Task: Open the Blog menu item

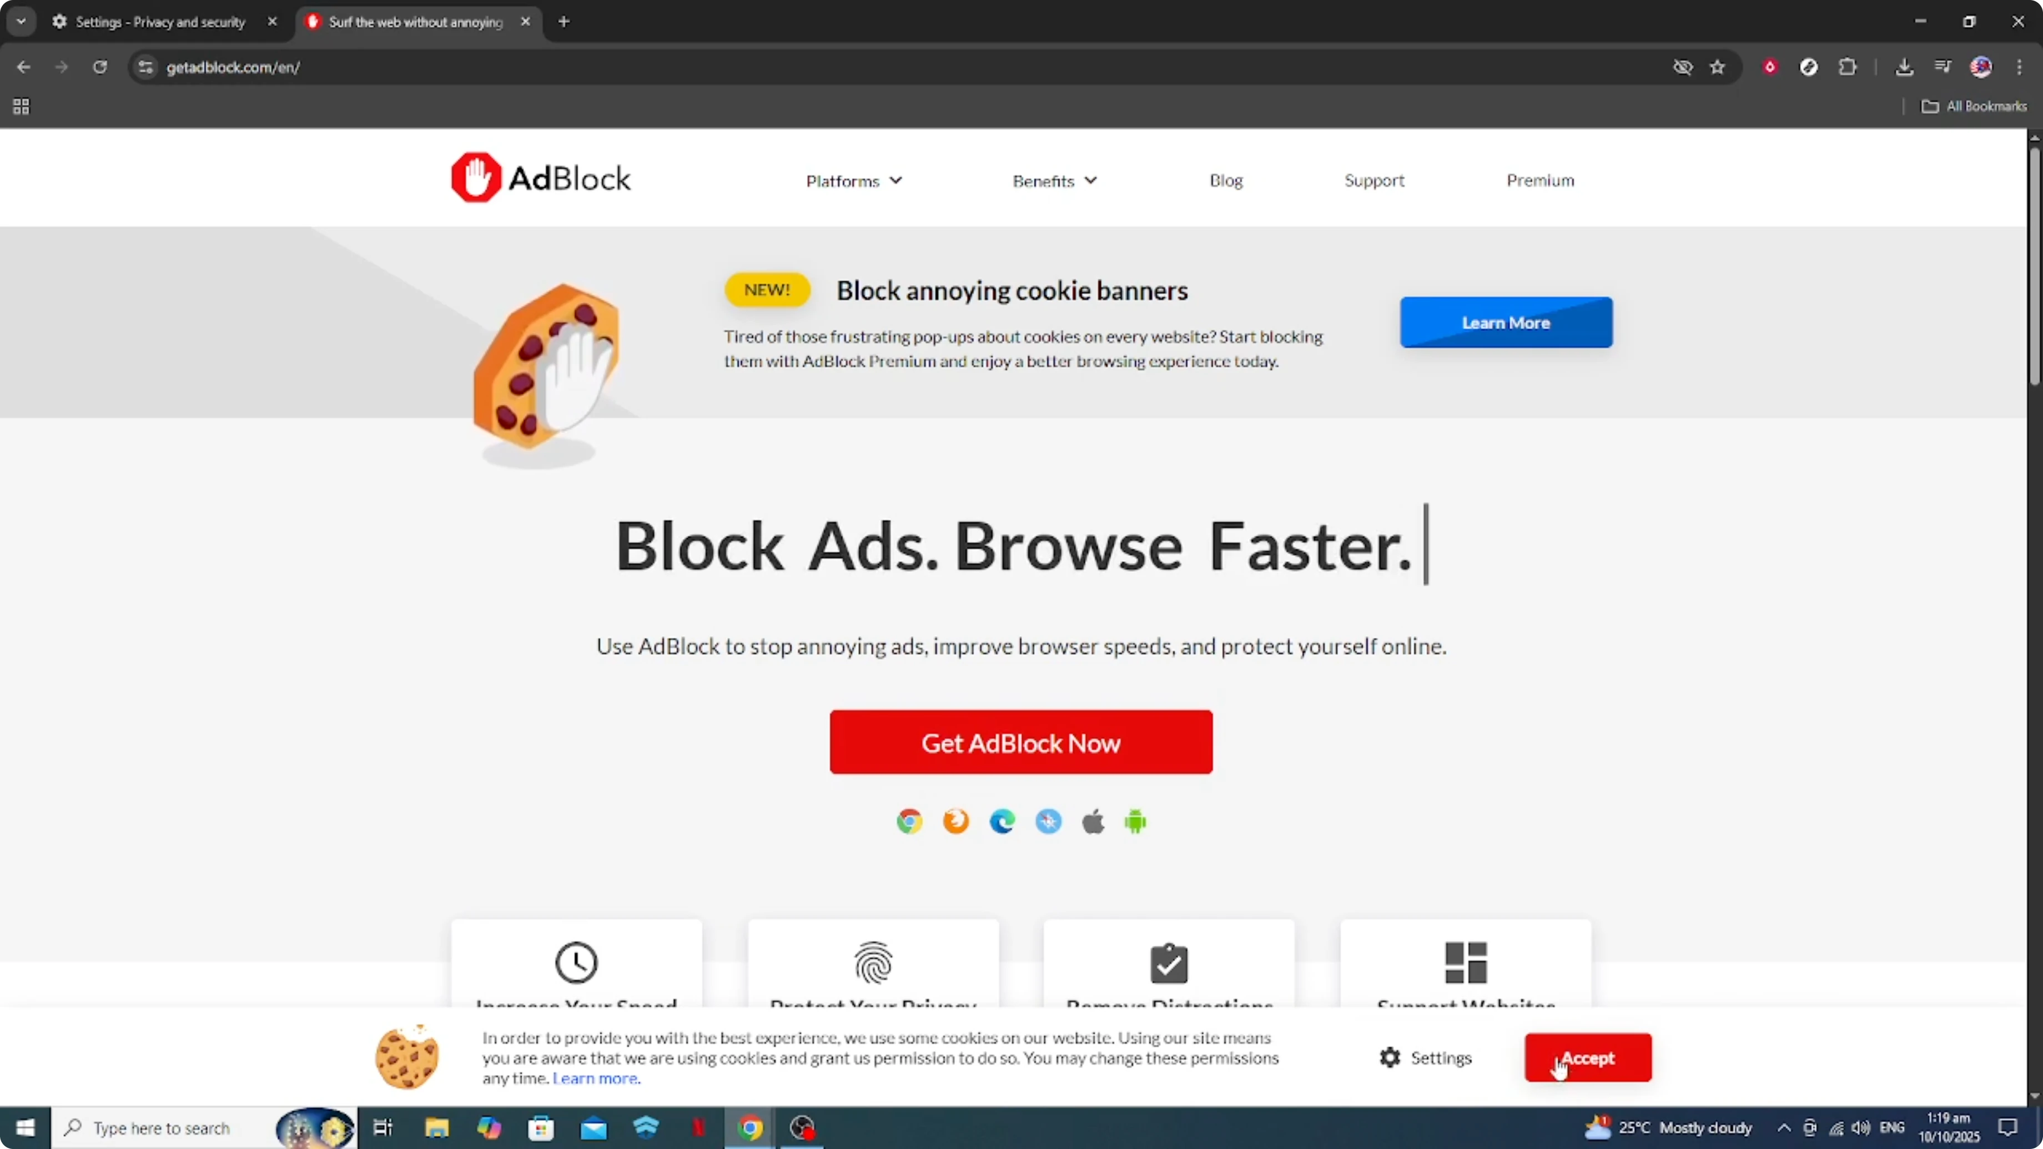Action: 1225,180
